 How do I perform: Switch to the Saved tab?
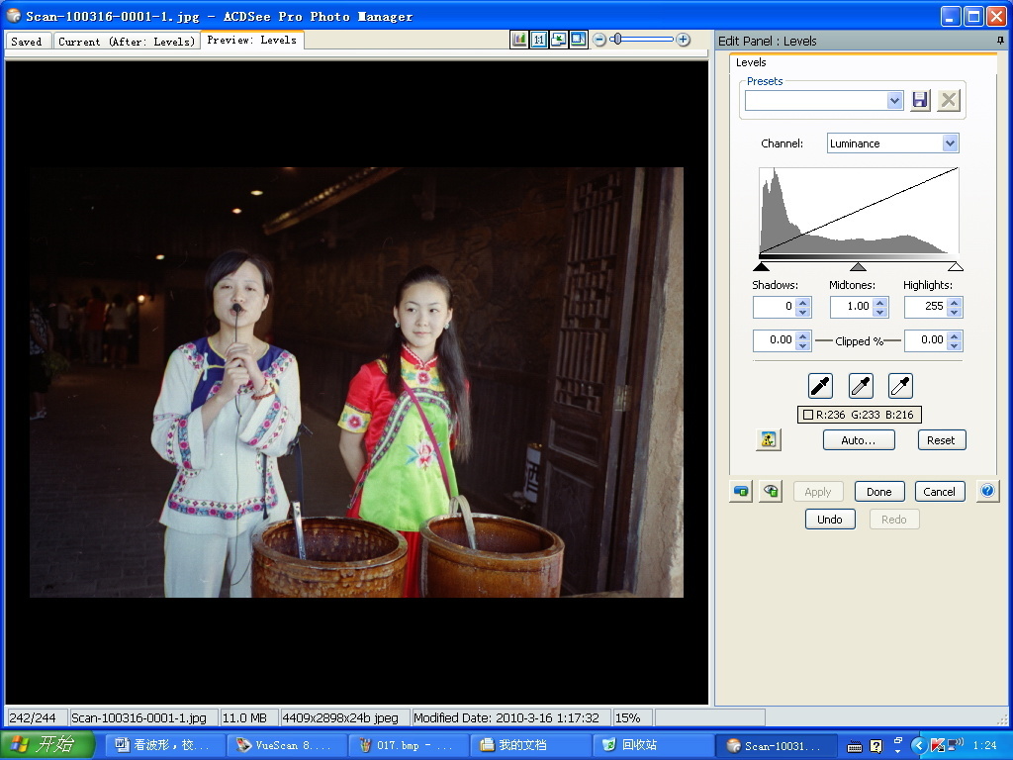[27, 42]
